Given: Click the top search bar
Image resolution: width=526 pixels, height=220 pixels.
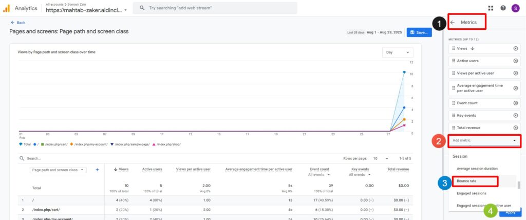Looking at the screenshot, I should point(215,8).
